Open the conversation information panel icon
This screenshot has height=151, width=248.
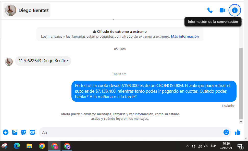point(235,10)
